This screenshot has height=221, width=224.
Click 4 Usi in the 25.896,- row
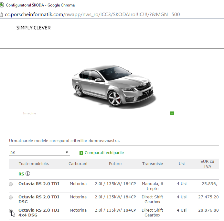point(182,184)
